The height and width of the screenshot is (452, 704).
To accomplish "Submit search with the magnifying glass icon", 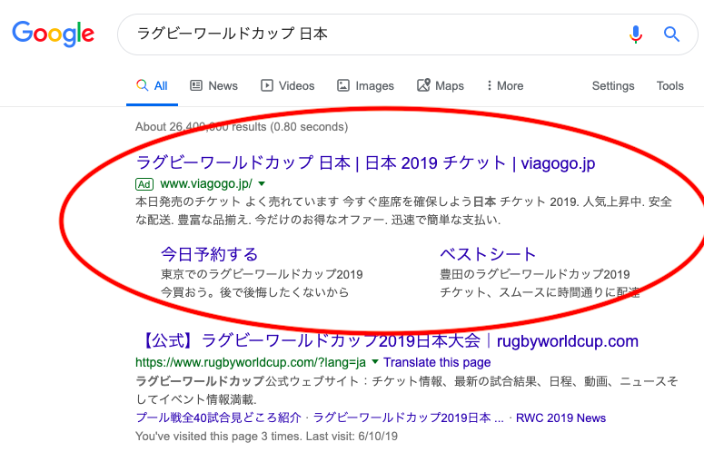I will (x=671, y=34).
